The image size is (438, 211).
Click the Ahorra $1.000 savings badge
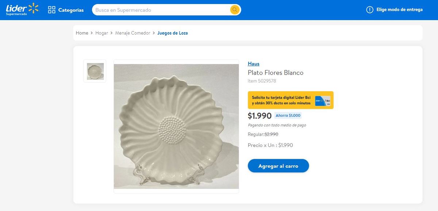tap(288, 116)
